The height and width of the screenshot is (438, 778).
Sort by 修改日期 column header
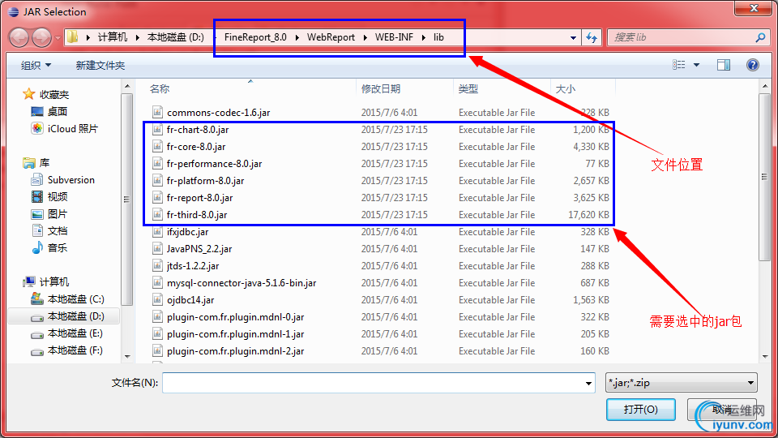[x=381, y=88]
